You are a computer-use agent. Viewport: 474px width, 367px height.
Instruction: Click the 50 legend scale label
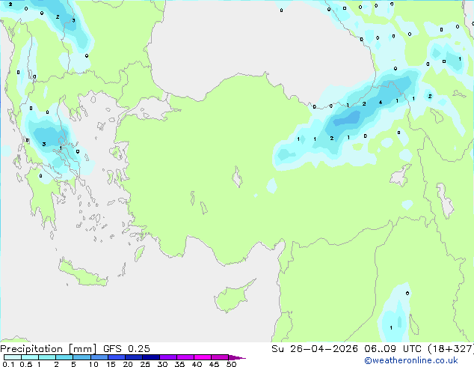pos(231,364)
